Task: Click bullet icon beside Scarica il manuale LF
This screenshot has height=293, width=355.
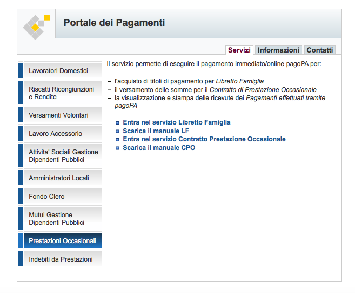Action: pyautogui.click(x=117, y=131)
